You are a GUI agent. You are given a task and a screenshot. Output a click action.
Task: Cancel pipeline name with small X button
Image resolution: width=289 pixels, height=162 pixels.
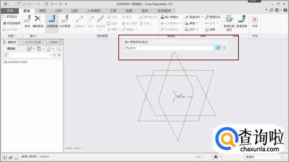pyautogui.click(x=224, y=48)
